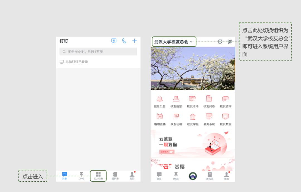Open the 会务系统 conference system icon

[x=209, y=120]
